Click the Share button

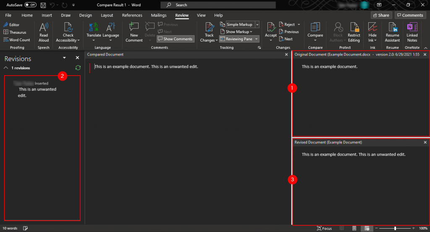coord(381,16)
